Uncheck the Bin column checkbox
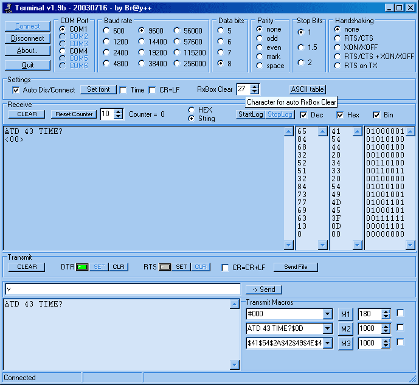The image size is (419, 385). (376, 115)
